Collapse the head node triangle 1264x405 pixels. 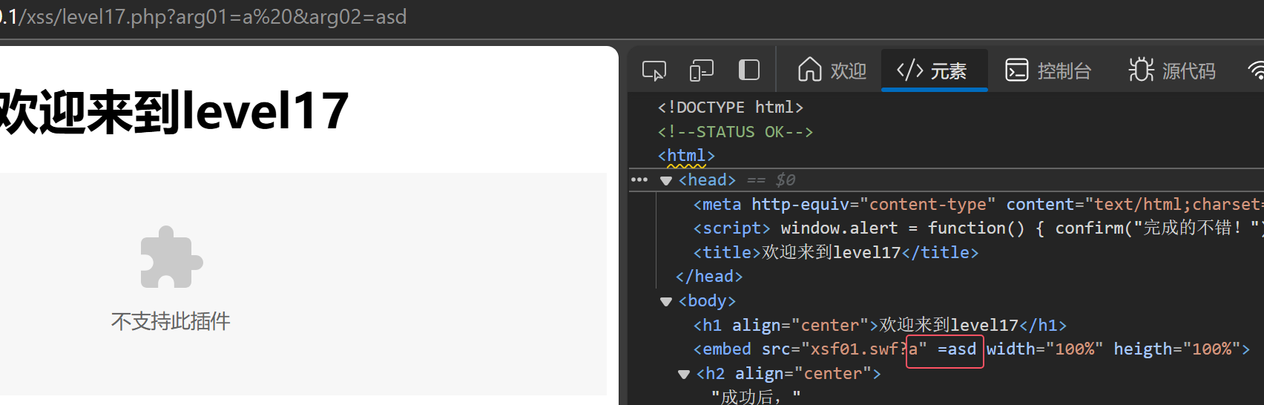pyautogui.click(x=665, y=180)
